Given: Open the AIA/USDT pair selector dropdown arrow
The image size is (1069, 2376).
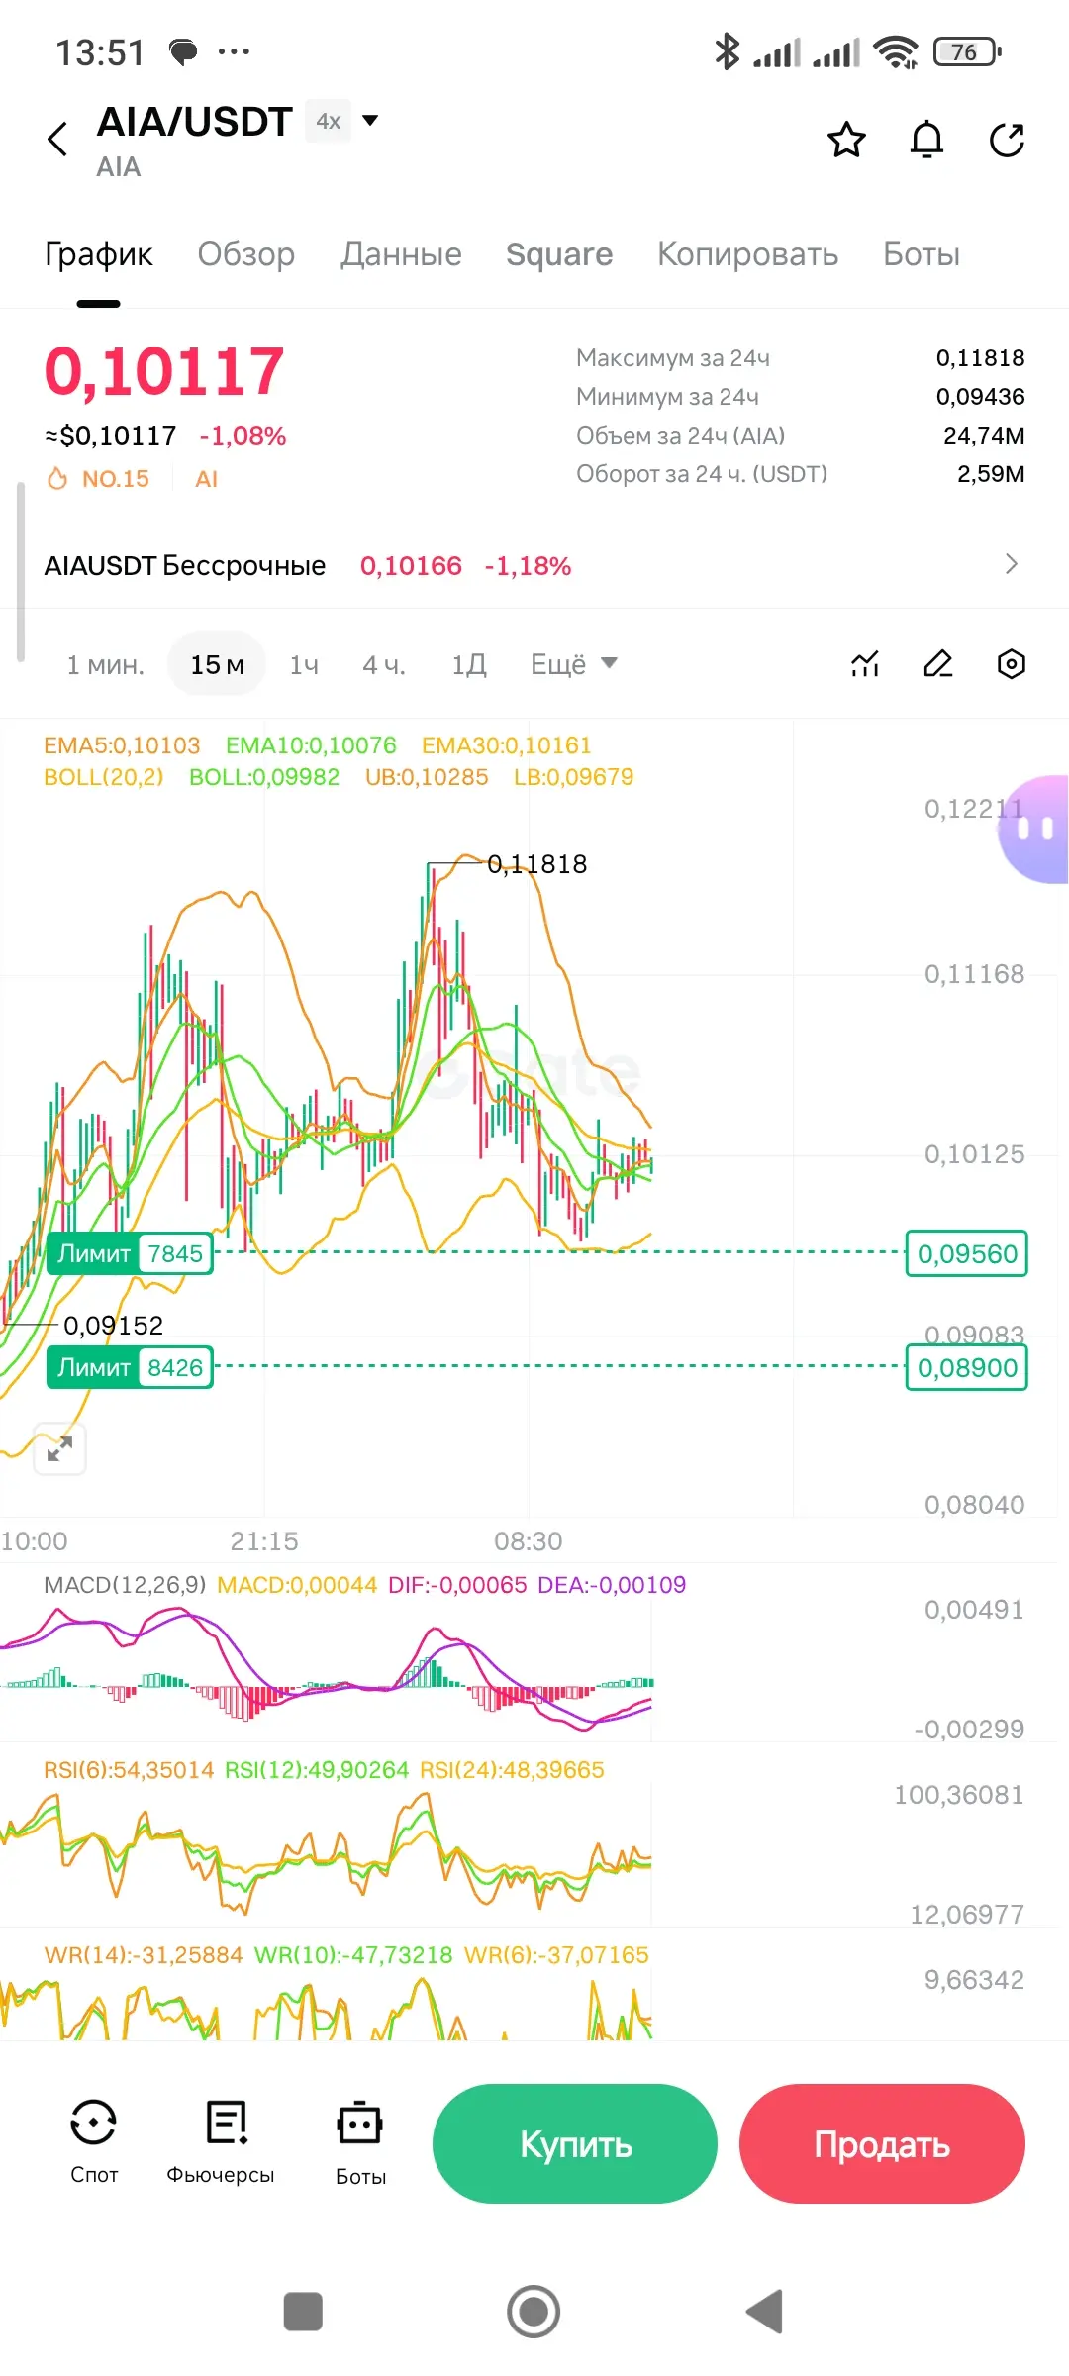Looking at the screenshot, I should [370, 121].
